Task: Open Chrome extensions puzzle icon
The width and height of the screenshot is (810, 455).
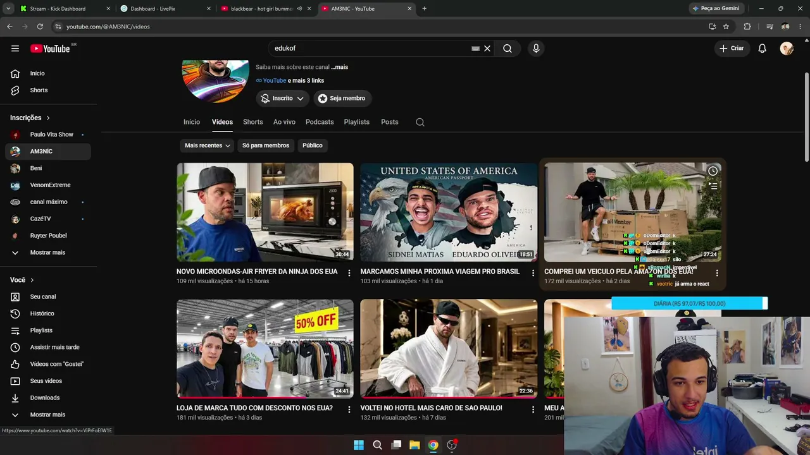Action: 747,27
